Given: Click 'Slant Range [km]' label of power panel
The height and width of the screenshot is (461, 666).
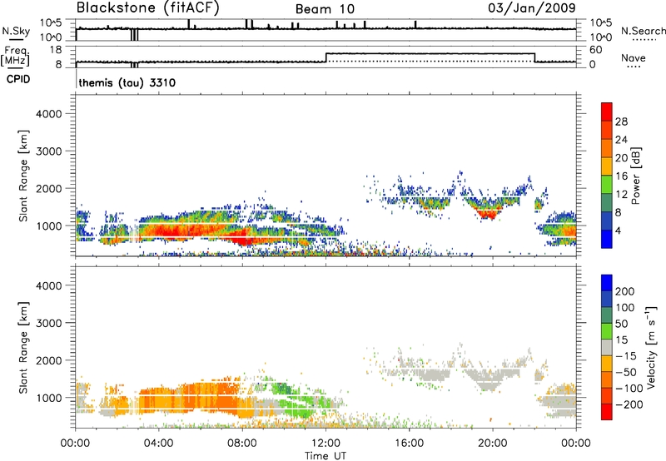Looking at the screenshot, I should pos(23,176).
